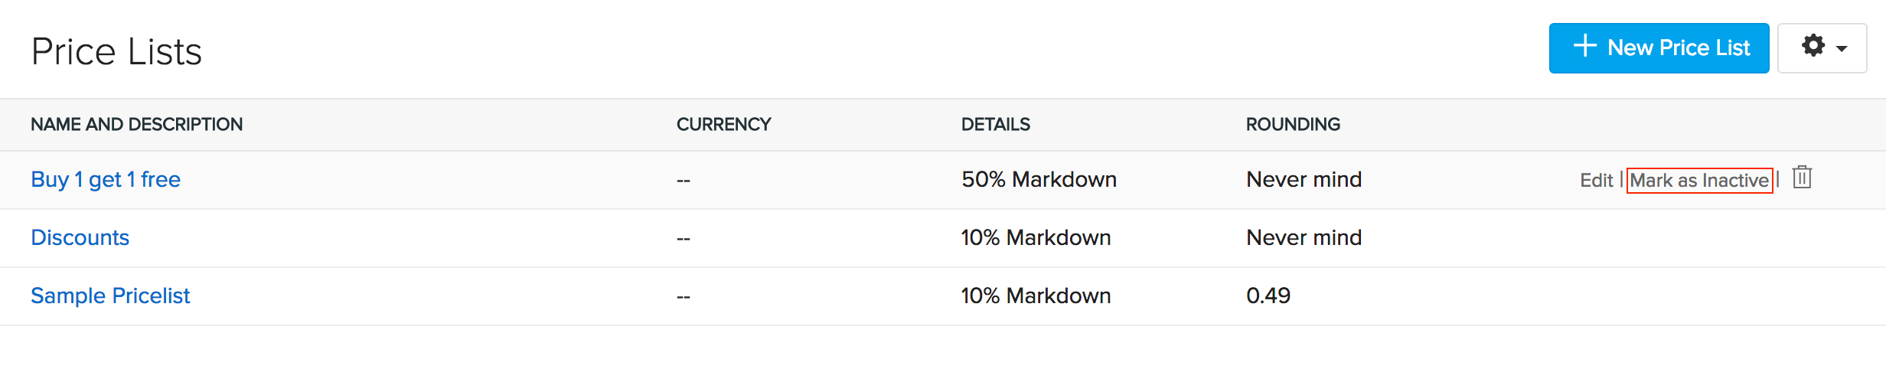This screenshot has height=369, width=1886.
Task: Click the plus icon on New Price List
Action: [1584, 46]
